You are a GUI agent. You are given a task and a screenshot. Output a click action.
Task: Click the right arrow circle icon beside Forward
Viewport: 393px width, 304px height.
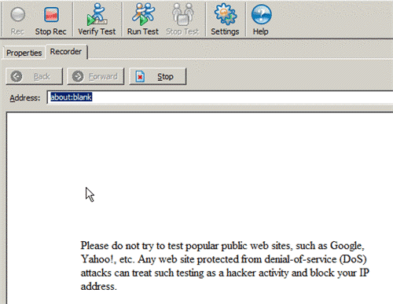(78, 77)
